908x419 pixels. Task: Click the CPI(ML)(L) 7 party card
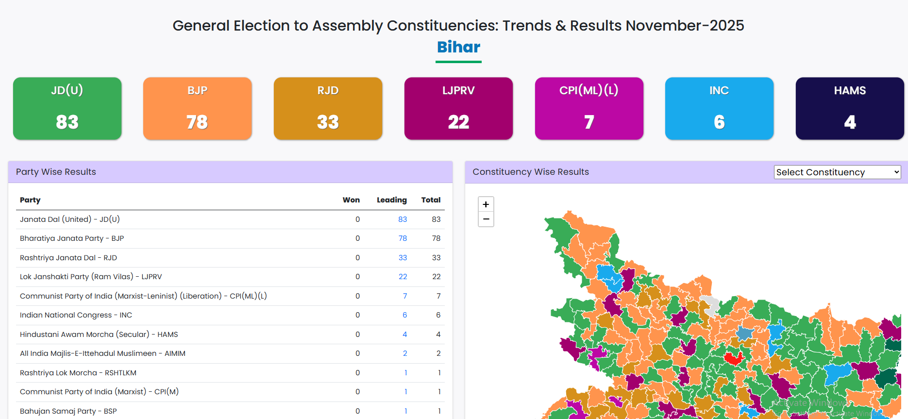coord(589,109)
